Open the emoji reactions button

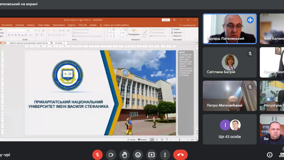pos(138,155)
